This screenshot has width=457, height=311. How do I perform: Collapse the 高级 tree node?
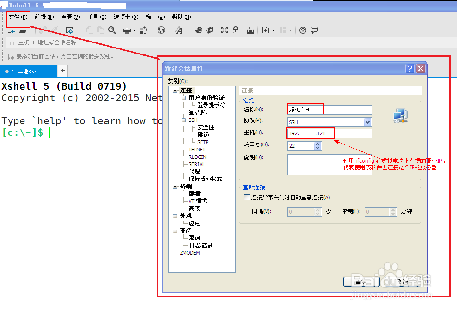click(x=175, y=231)
